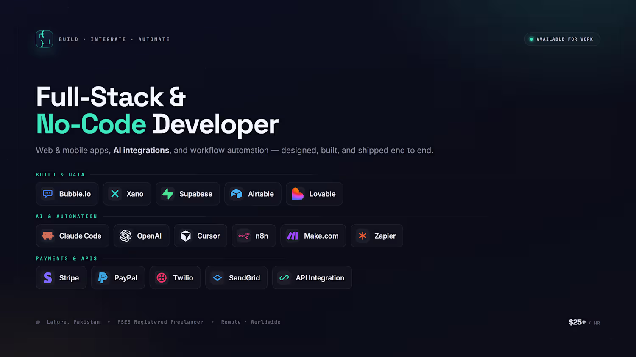Click the Cursor cube icon
The width and height of the screenshot is (636, 357).
(186, 236)
